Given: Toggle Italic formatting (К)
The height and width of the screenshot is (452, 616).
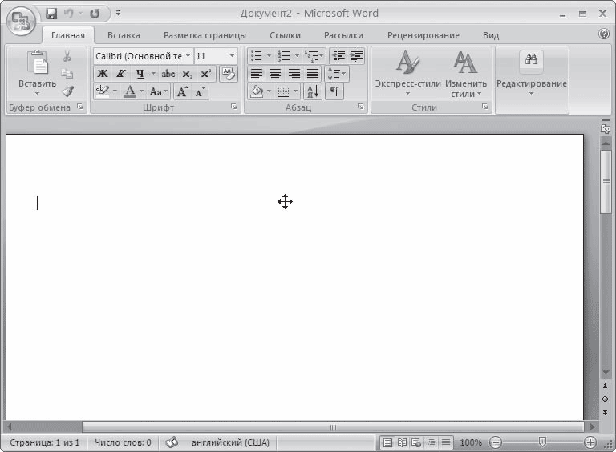Looking at the screenshot, I should click(121, 74).
